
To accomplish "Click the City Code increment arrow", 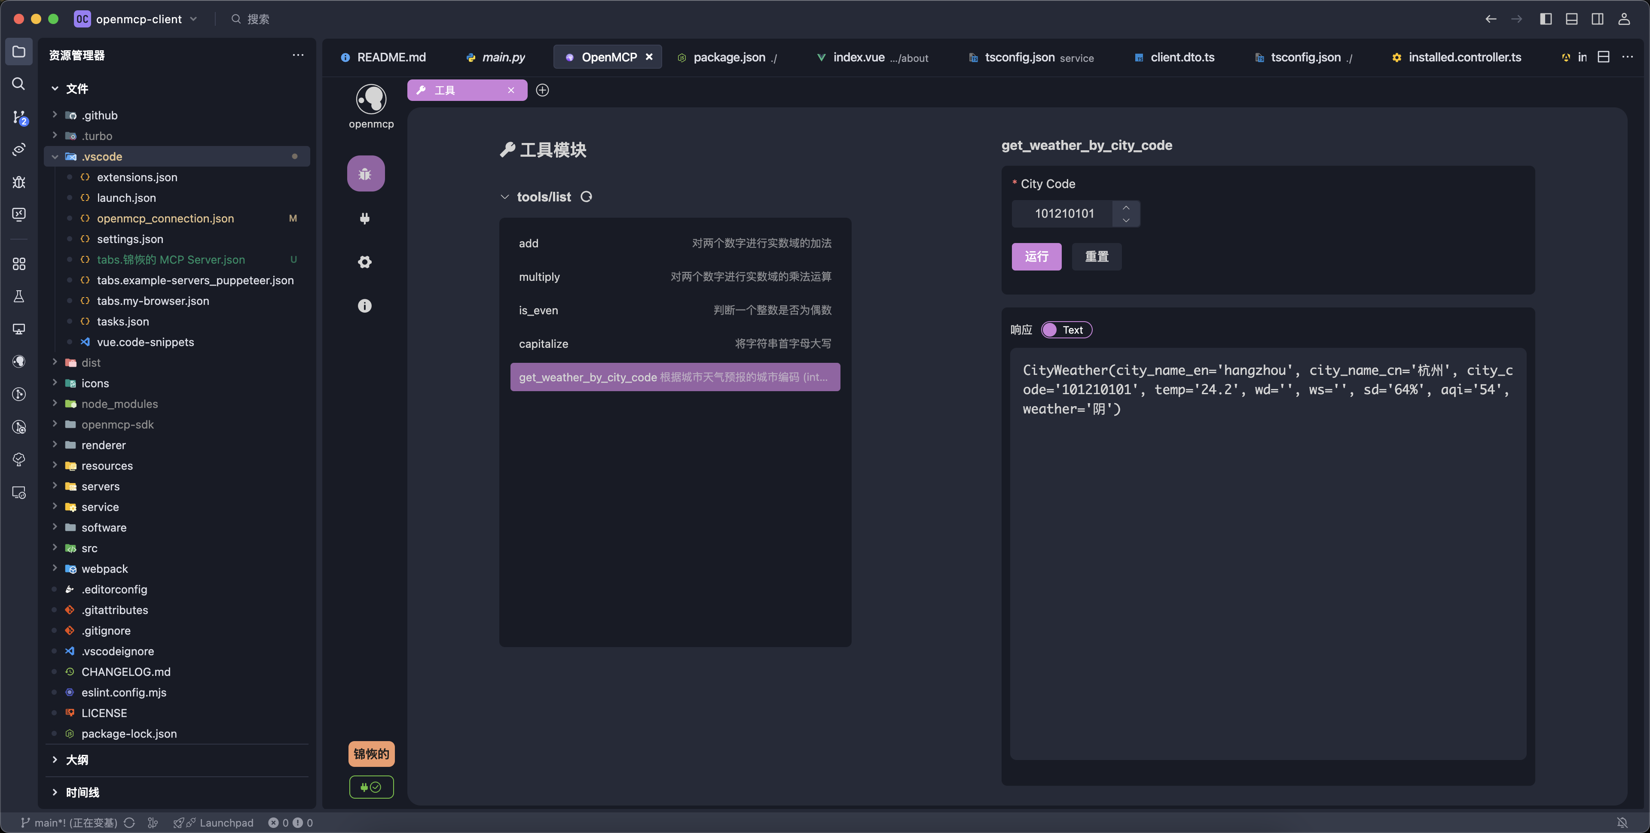I will coord(1126,208).
